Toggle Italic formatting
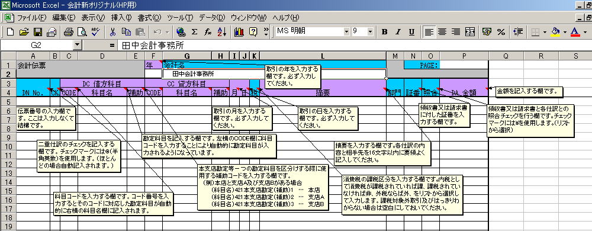 coord(398,32)
